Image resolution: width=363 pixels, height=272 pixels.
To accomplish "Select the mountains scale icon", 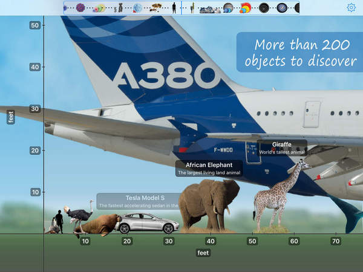I will pos(210,10).
